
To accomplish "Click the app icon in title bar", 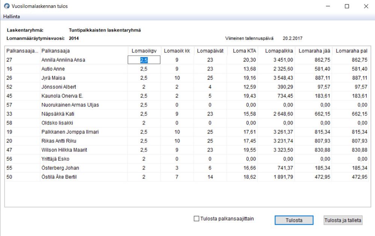I will (7, 6).
